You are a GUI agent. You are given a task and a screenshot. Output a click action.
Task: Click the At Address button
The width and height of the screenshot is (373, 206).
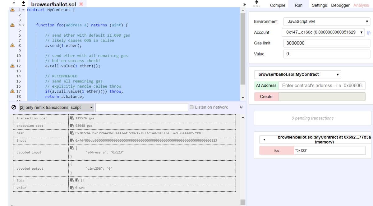pos(266,85)
